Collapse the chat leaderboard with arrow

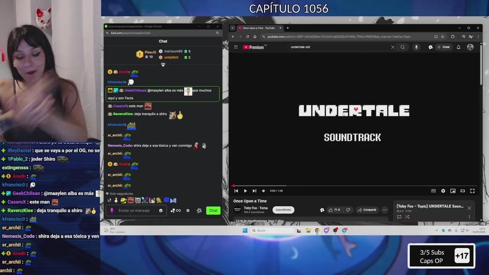click(163, 65)
